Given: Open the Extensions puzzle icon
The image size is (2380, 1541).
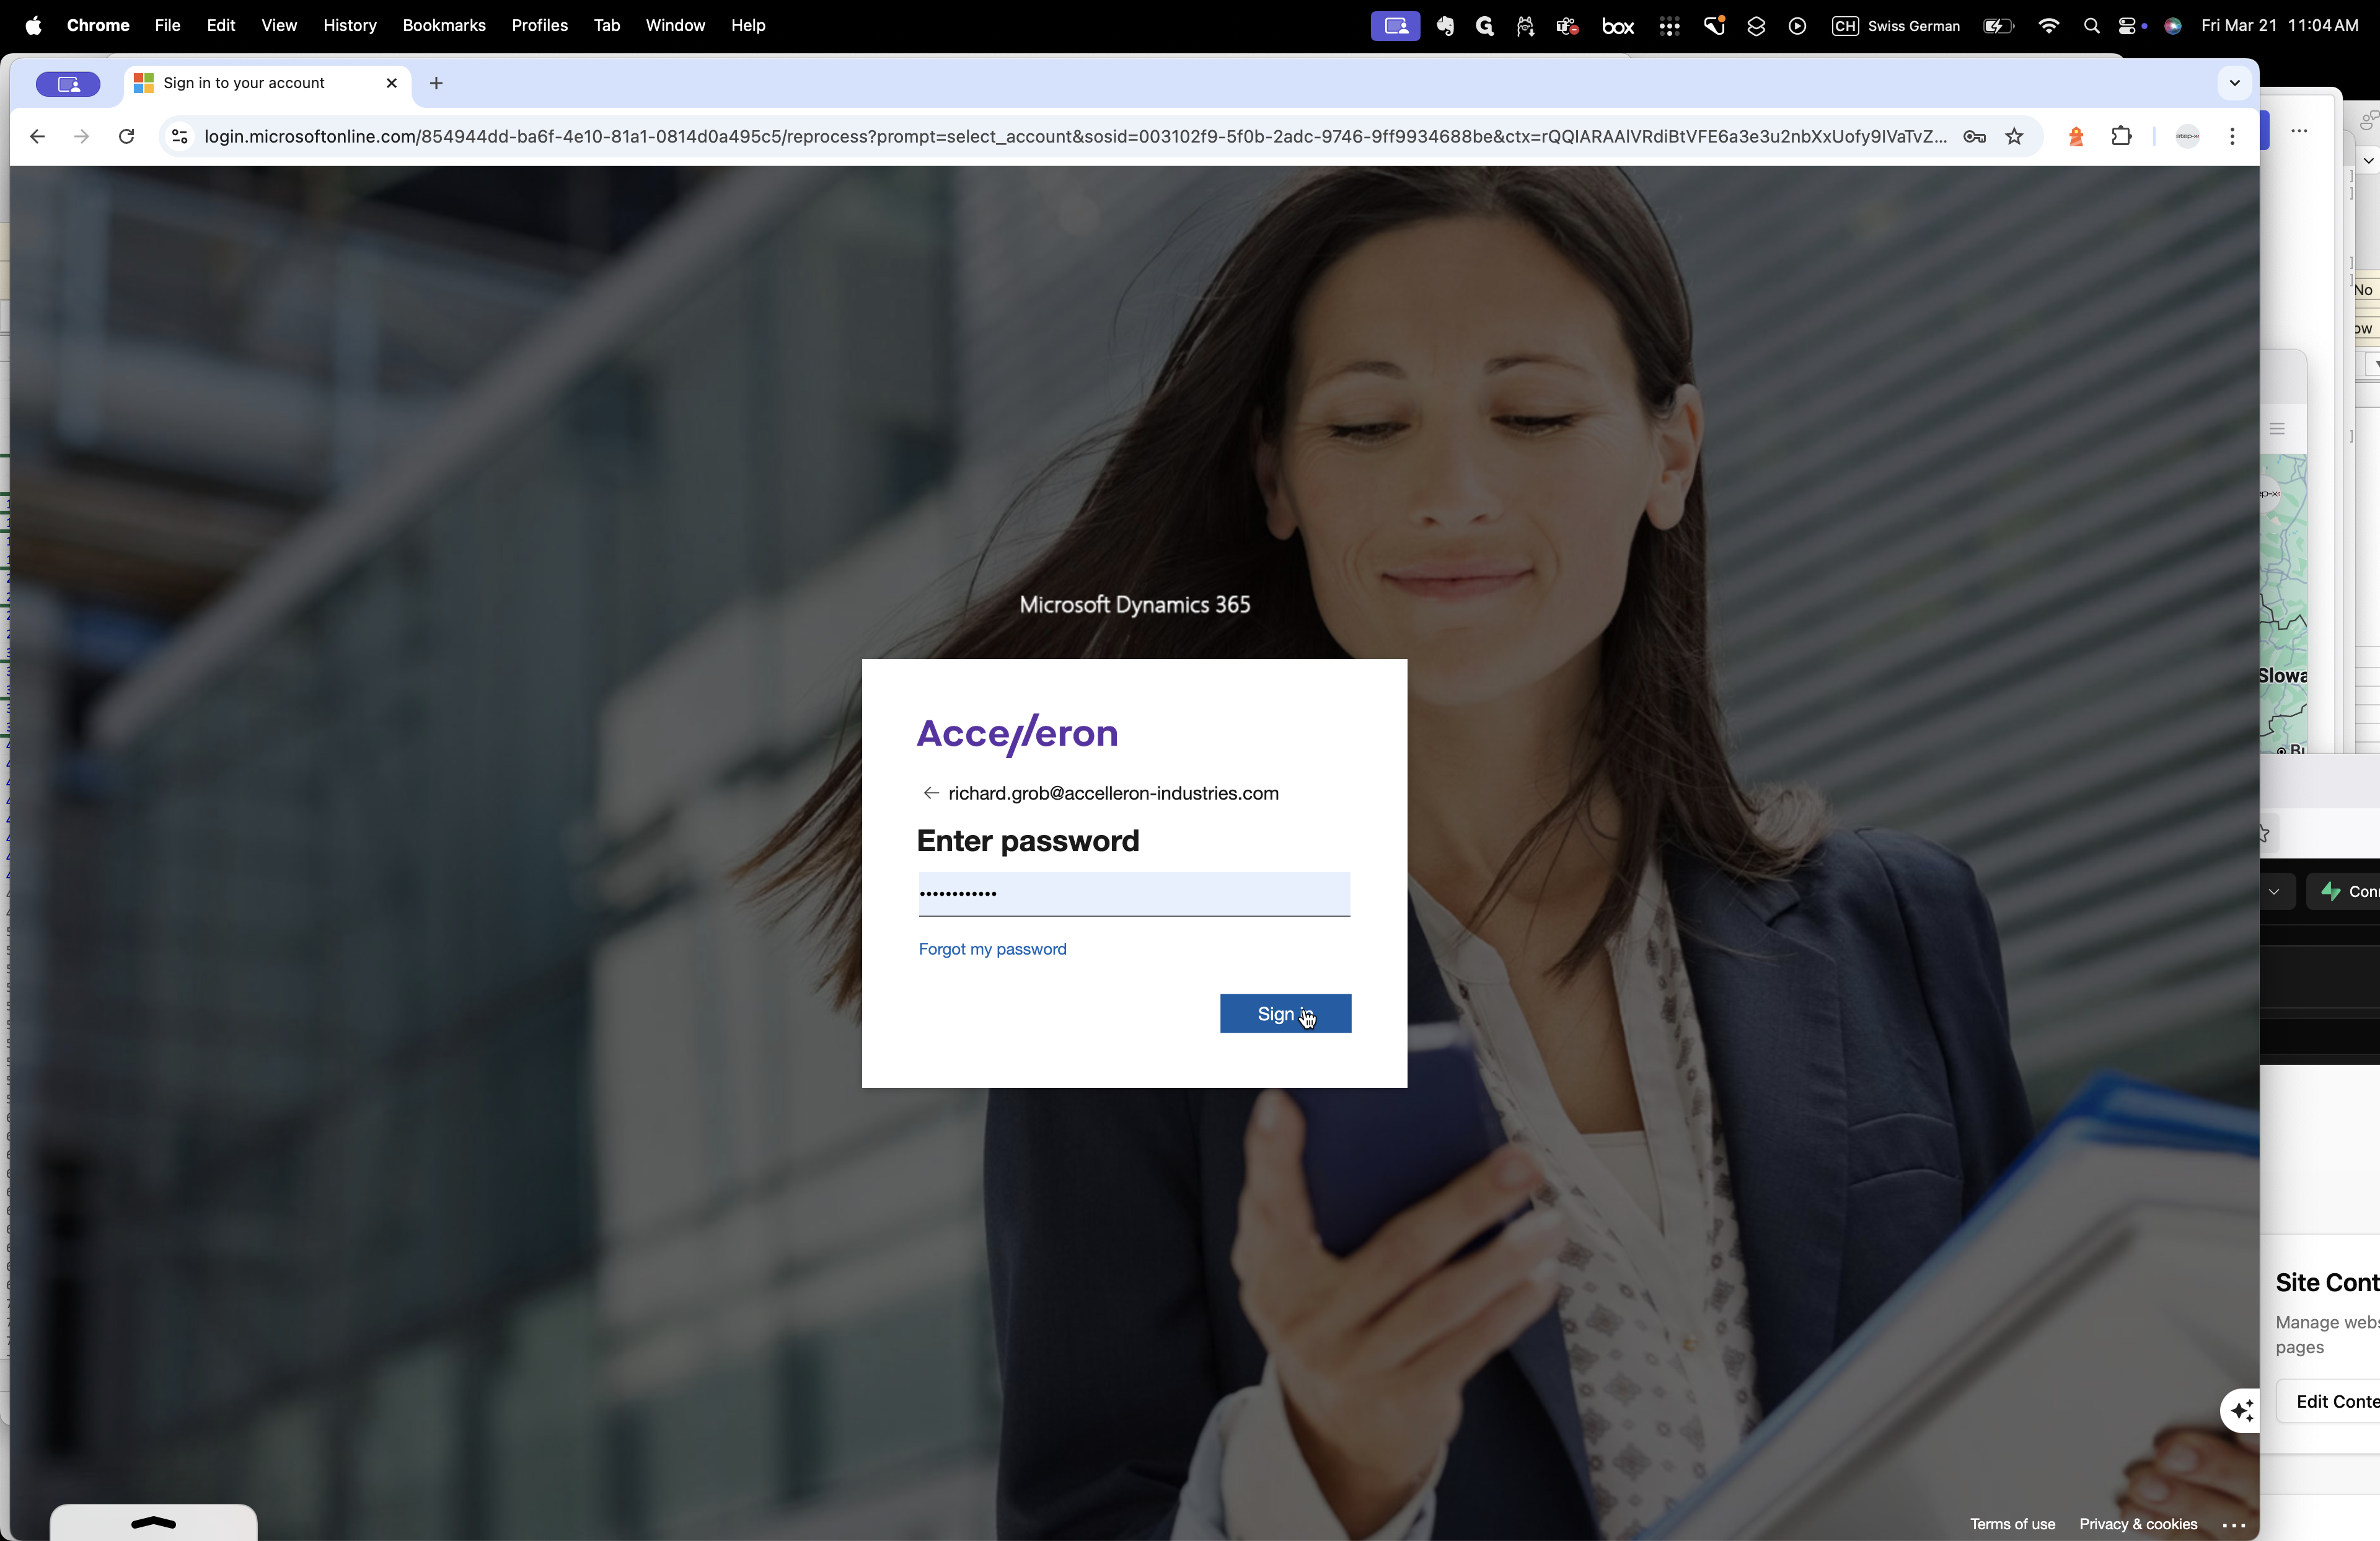Looking at the screenshot, I should [2121, 136].
